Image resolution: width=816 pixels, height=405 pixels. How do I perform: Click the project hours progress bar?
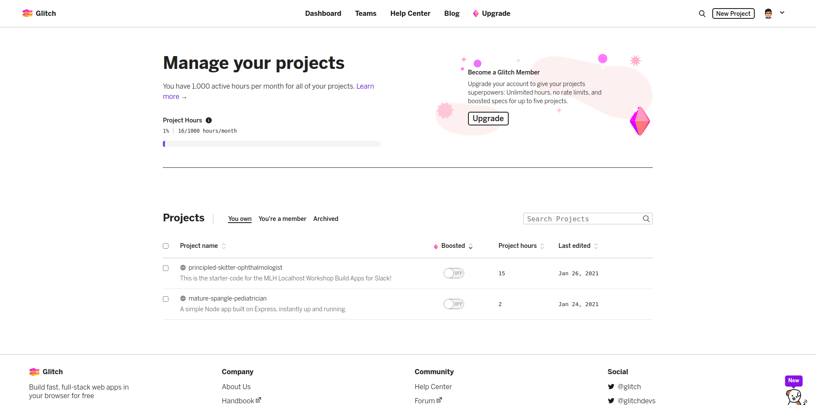(x=272, y=144)
